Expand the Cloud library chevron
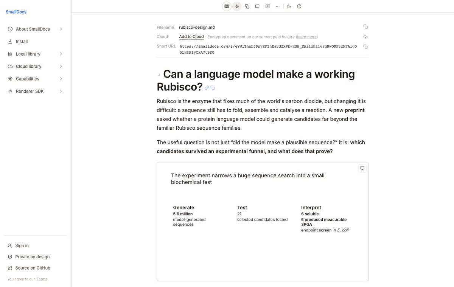This screenshot has height=287, width=454. pyautogui.click(x=61, y=67)
